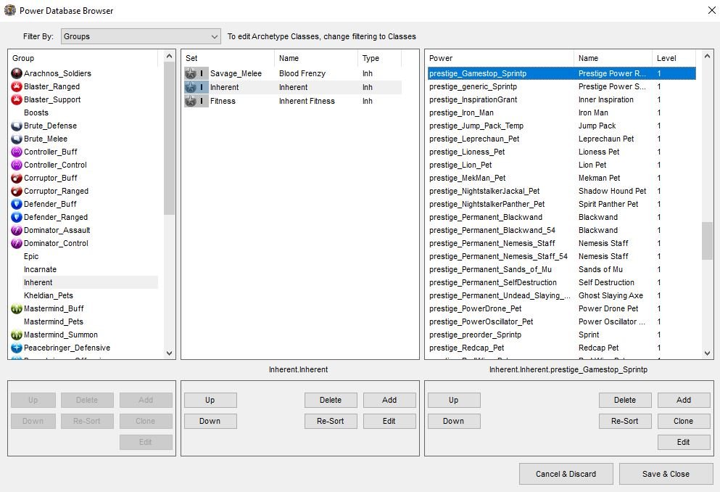Viewport: 720px width, 492px height.
Task: Select the purple Controller_Buff icon
Action: click(16, 152)
